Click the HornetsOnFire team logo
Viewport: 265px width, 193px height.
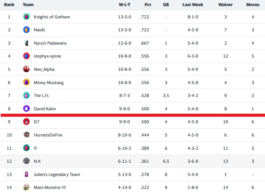[x=26, y=135]
